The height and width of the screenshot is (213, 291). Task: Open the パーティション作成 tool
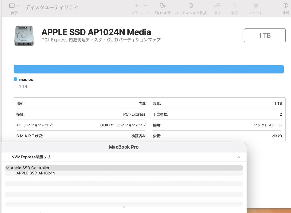[191, 6]
